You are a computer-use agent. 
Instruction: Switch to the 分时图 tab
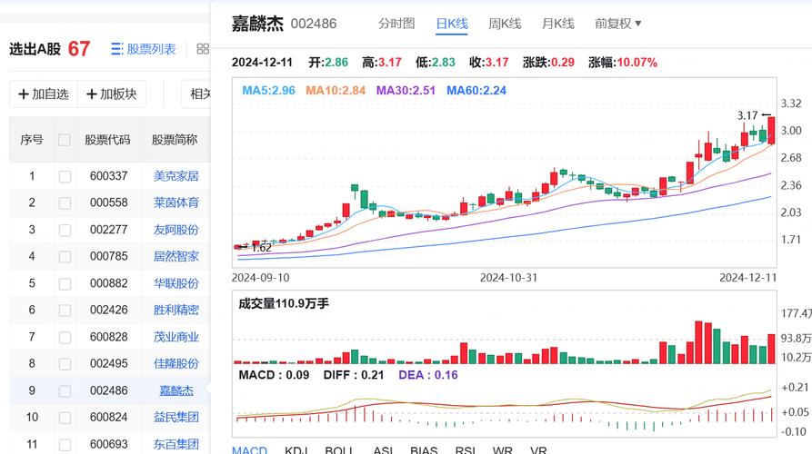coord(396,24)
